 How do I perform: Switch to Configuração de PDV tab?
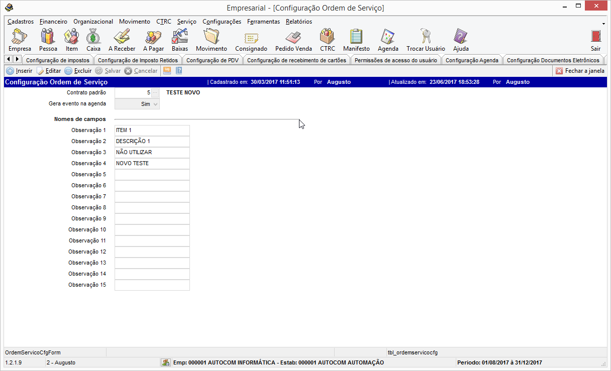(212, 60)
